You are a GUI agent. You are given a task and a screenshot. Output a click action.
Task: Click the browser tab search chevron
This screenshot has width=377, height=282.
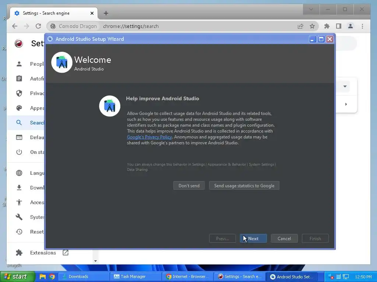click(311, 9)
